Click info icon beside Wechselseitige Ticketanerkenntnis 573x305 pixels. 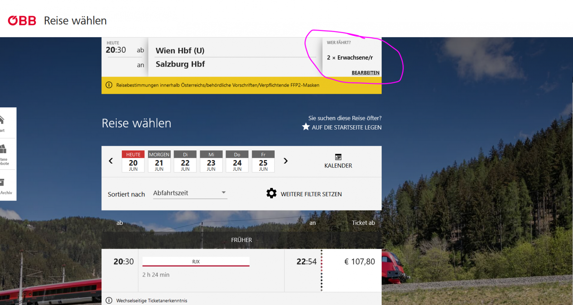click(x=109, y=300)
